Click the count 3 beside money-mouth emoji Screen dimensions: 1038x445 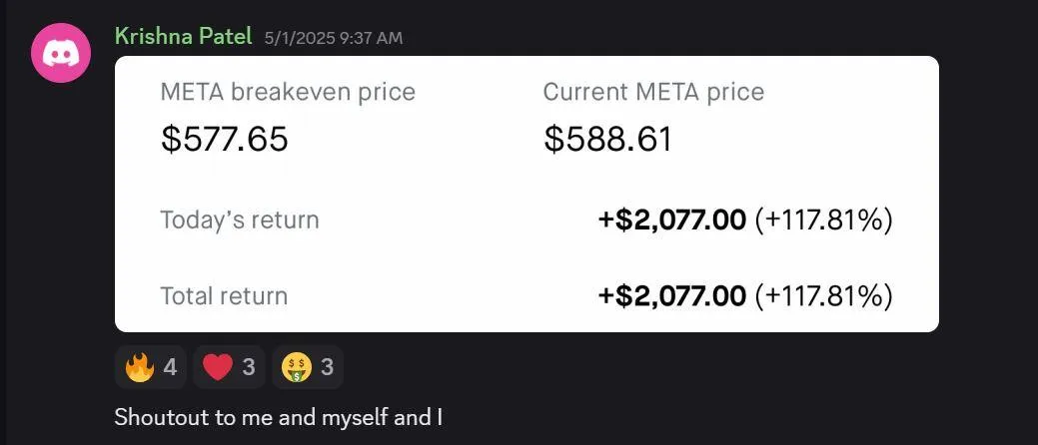(326, 368)
